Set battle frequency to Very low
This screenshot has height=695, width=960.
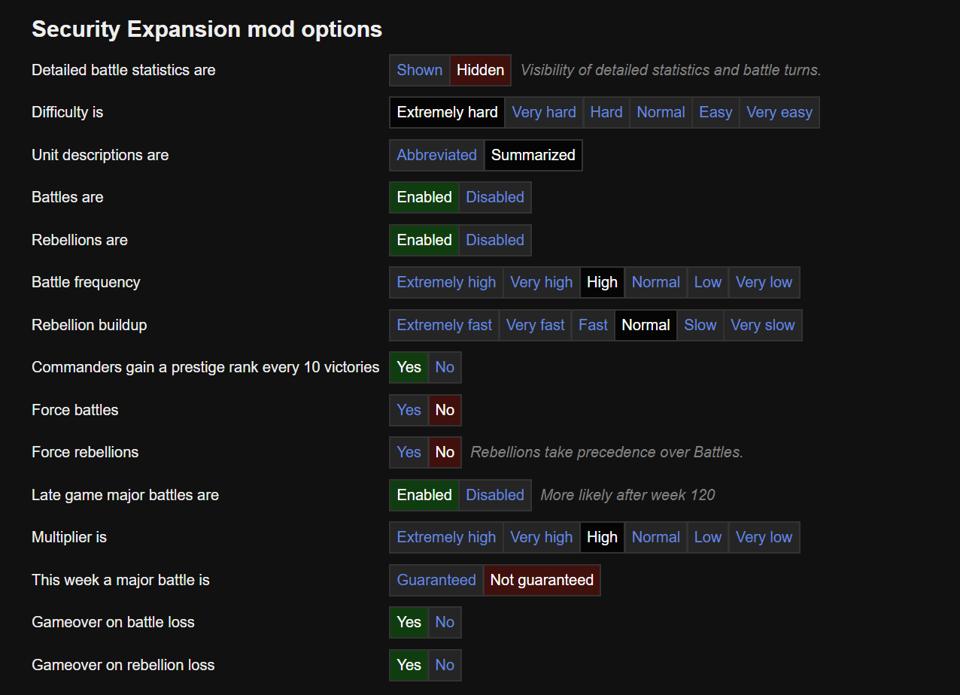[764, 282]
